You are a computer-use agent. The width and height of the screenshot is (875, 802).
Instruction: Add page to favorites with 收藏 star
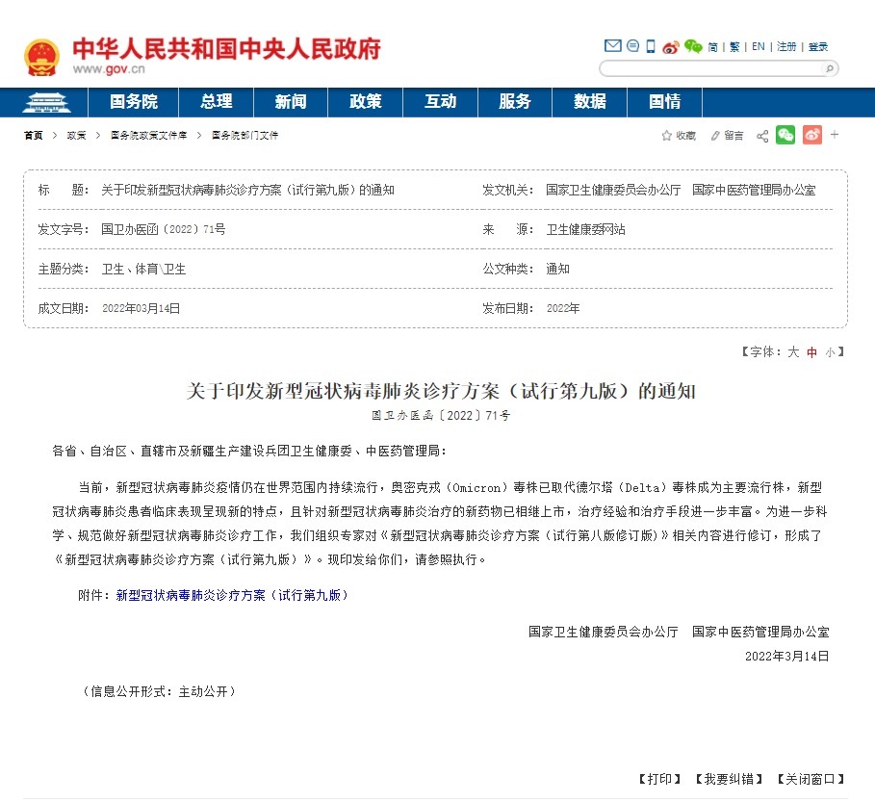pyautogui.click(x=679, y=136)
